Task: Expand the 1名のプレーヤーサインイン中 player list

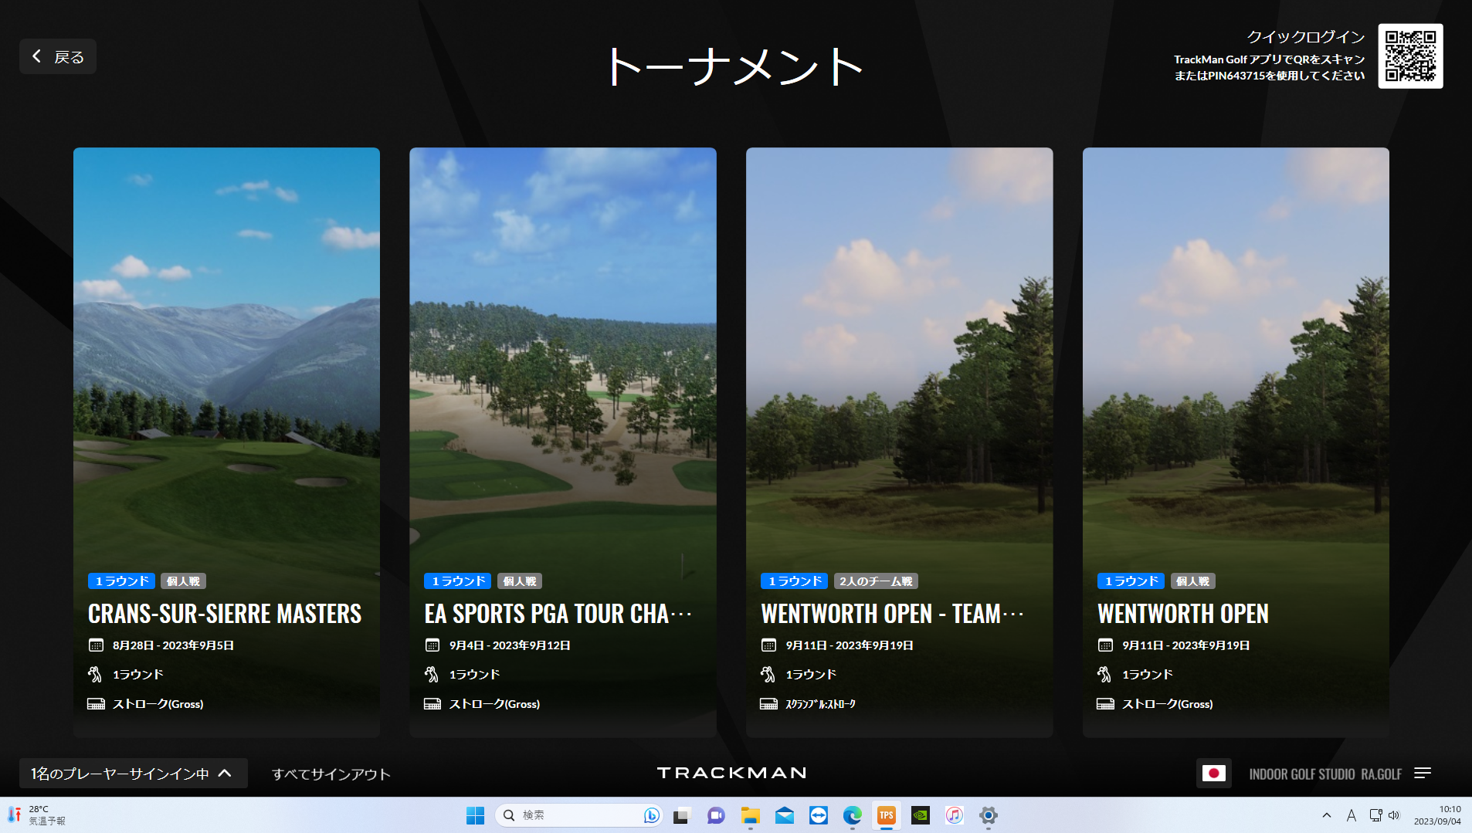Action: coord(133,774)
